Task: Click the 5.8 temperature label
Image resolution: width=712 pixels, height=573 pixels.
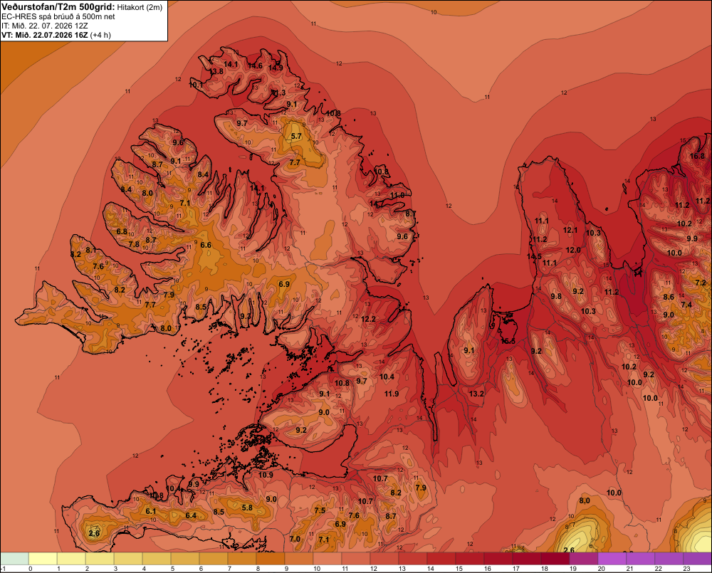Action: (247, 508)
